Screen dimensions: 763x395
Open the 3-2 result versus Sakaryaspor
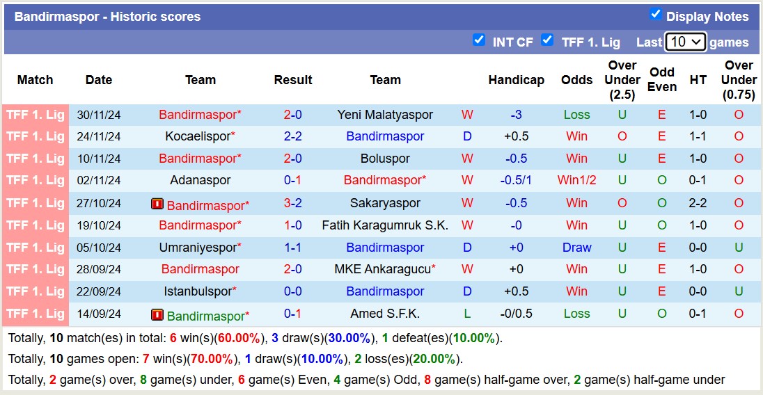292,203
